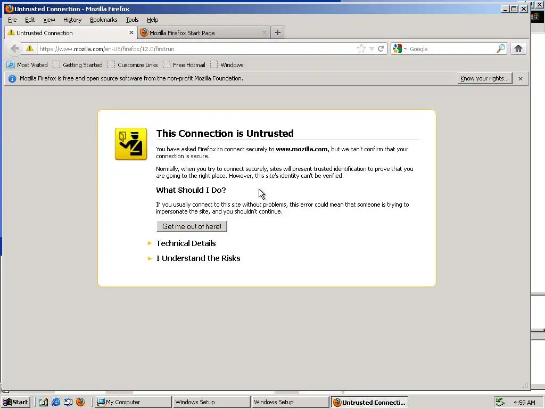The width and height of the screenshot is (545, 409).
Task: Switch to Mozilla Firefox Start Page tab
Action: [x=204, y=32]
